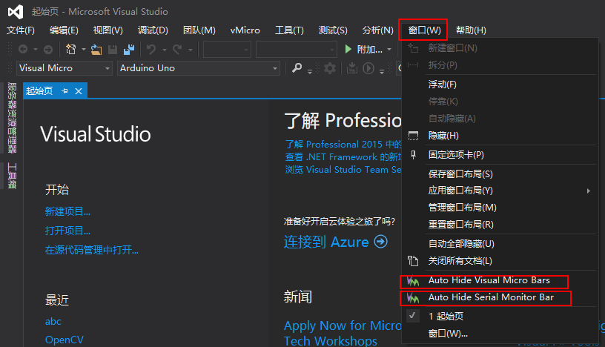Screen dimensions: 605x347
Task: Click the save single file icon
Action: [x=113, y=49]
